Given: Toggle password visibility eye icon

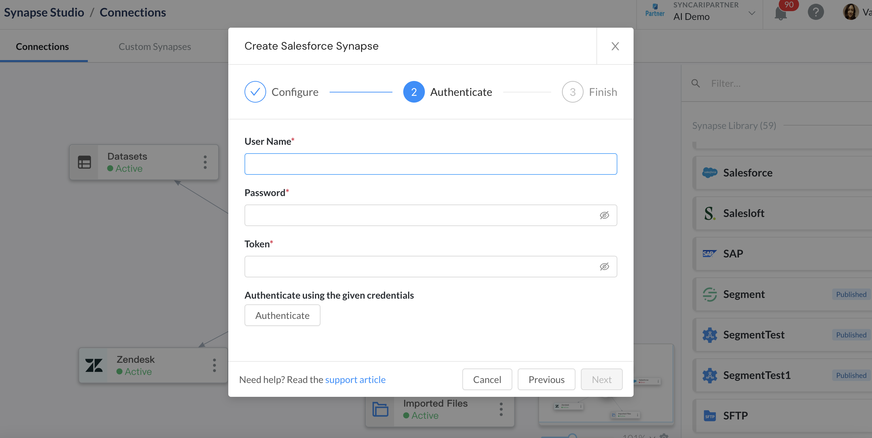Looking at the screenshot, I should [x=604, y=215].
